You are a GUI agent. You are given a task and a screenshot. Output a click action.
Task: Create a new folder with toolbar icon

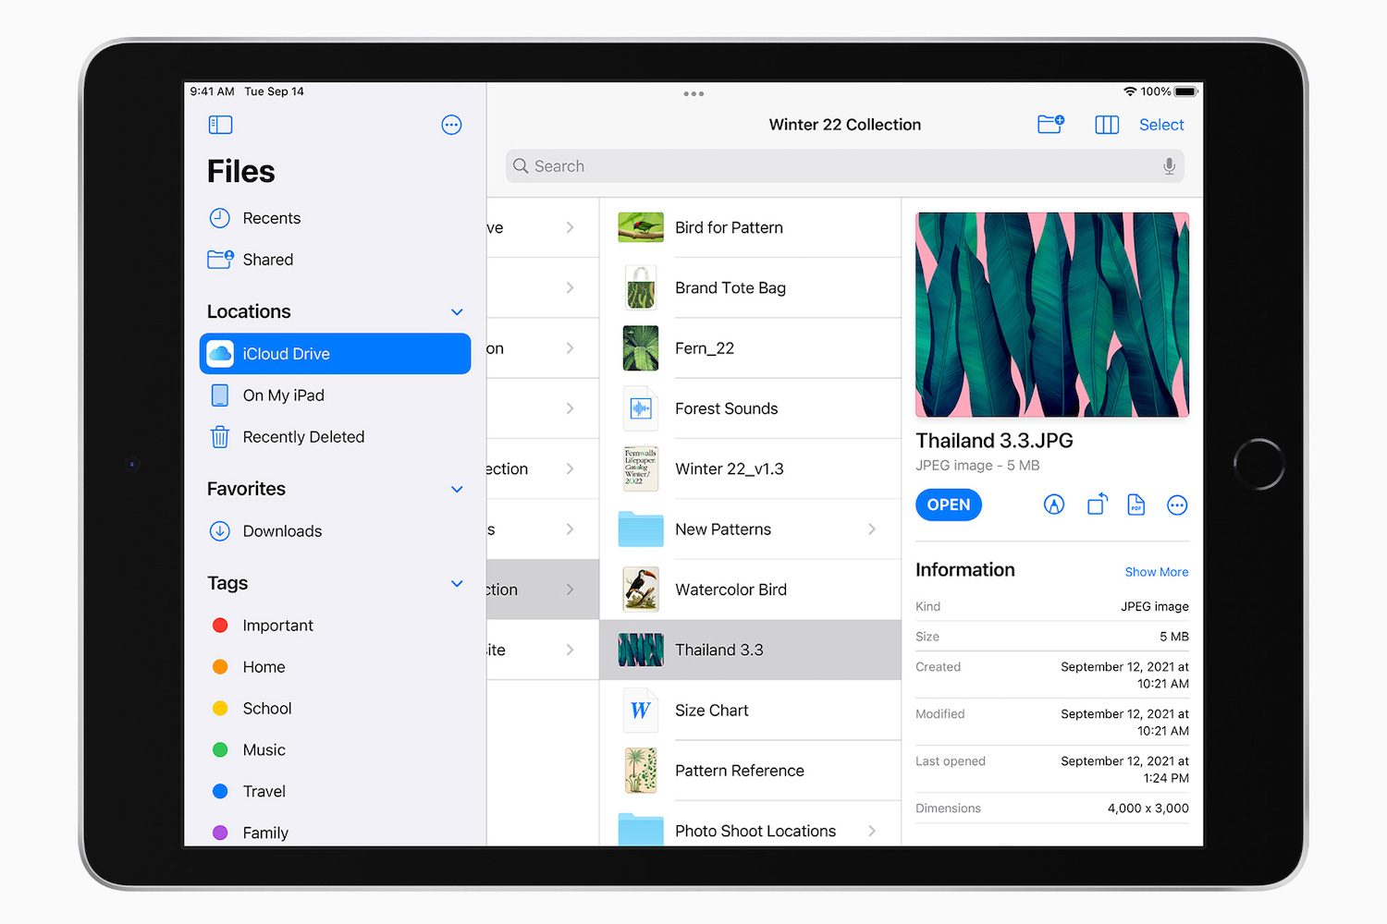coord(1050,125)
